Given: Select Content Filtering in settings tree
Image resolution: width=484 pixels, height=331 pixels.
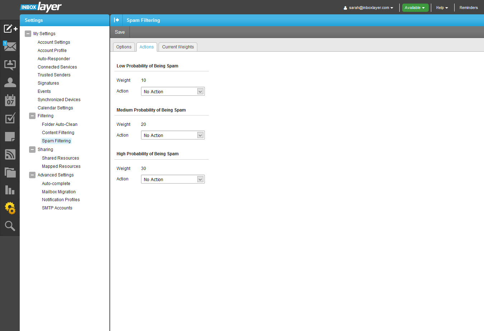Looking at the screenshot, I should (58, 133).
